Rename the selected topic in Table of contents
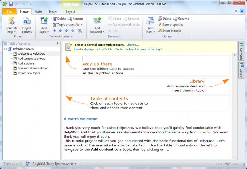The width and height of the screenshot is (247, 169). pos(76,19)
